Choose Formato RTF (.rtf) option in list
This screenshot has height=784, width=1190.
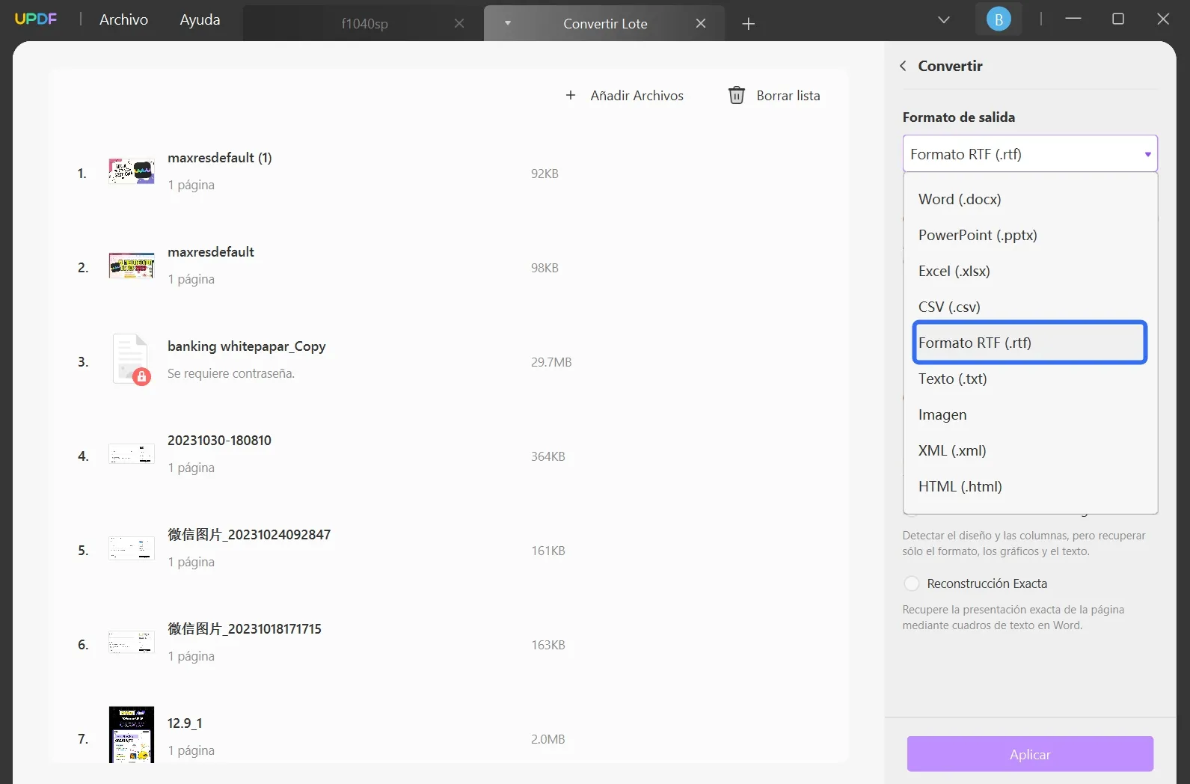(x=1030, y=343)
